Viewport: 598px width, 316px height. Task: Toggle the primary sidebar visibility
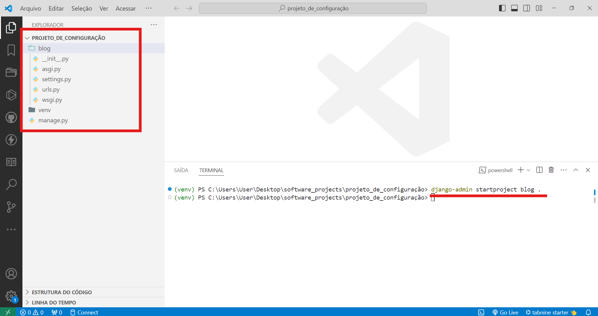point(502,8)
